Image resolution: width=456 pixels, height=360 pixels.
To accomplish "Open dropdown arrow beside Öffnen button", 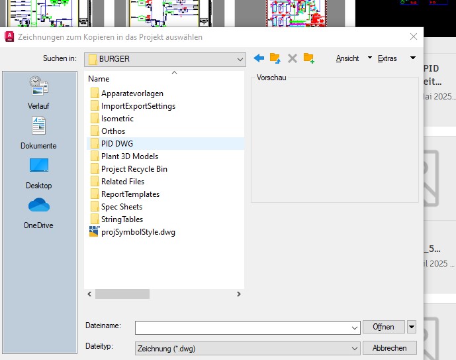I will (412, 327).
